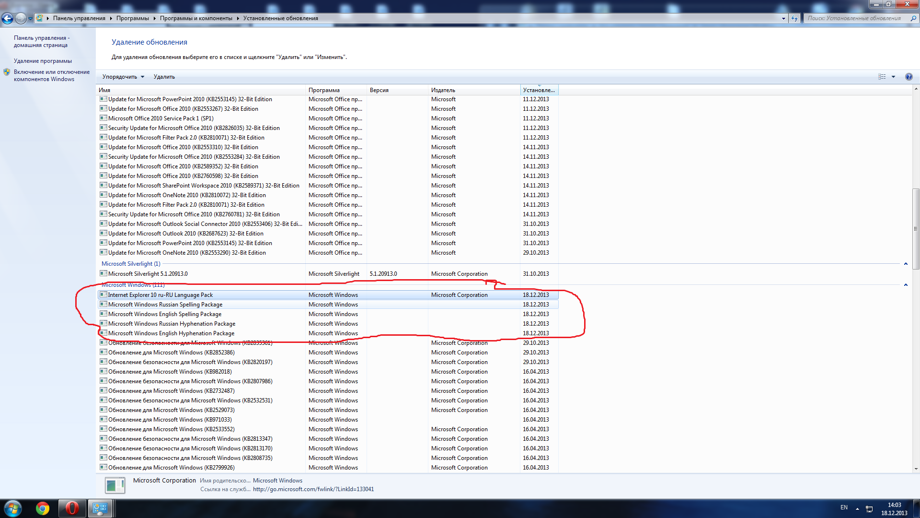Click the Back navigation arrow button

(x=7, y=18)
